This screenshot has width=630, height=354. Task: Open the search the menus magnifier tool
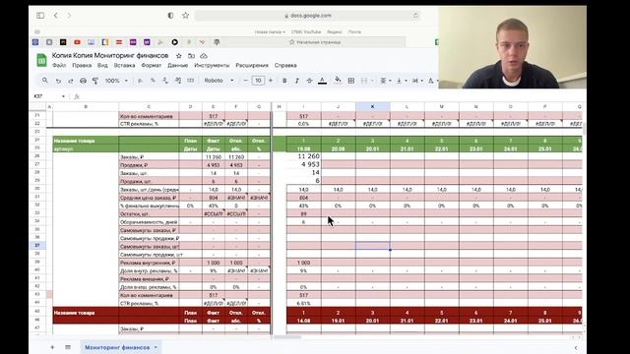(45, 81)
